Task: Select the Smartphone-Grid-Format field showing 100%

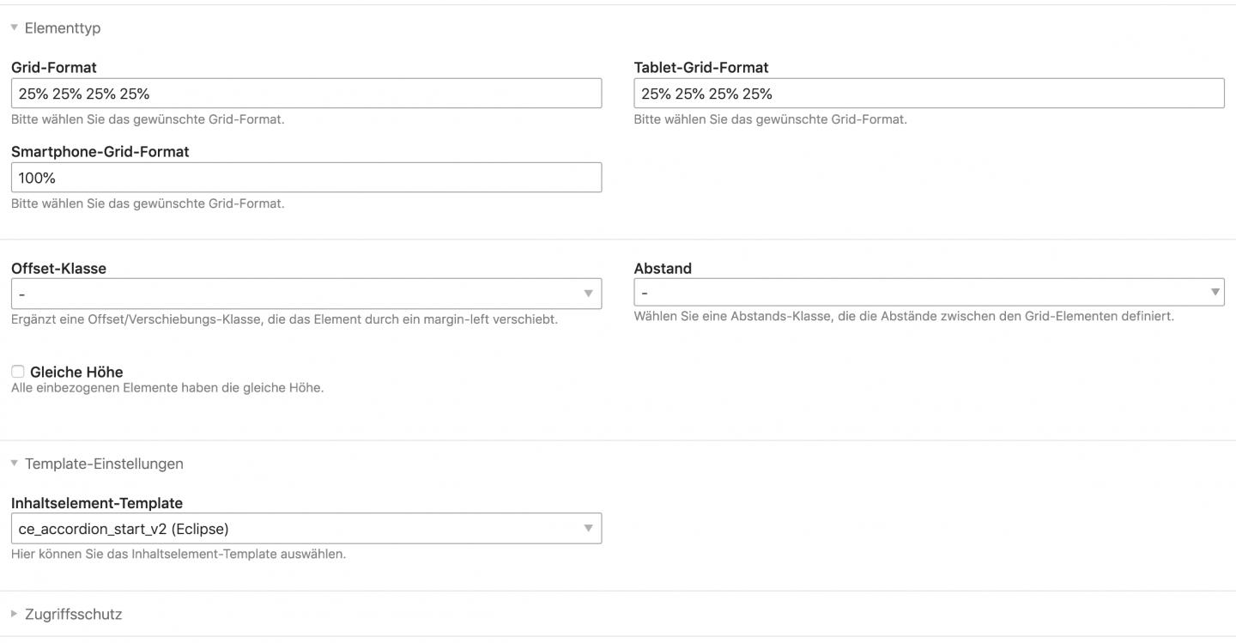Action: [x=306, y=178]
